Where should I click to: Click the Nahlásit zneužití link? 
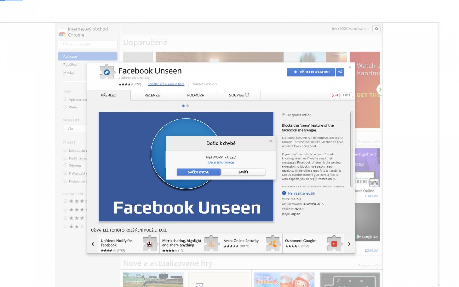point(302,193)
